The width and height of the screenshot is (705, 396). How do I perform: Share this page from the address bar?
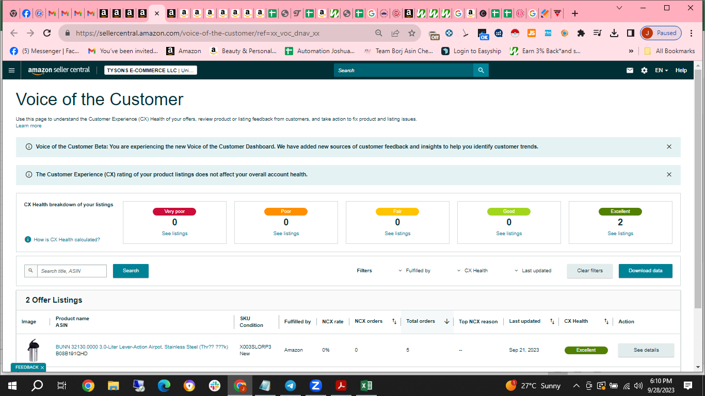tap(395, 33)
